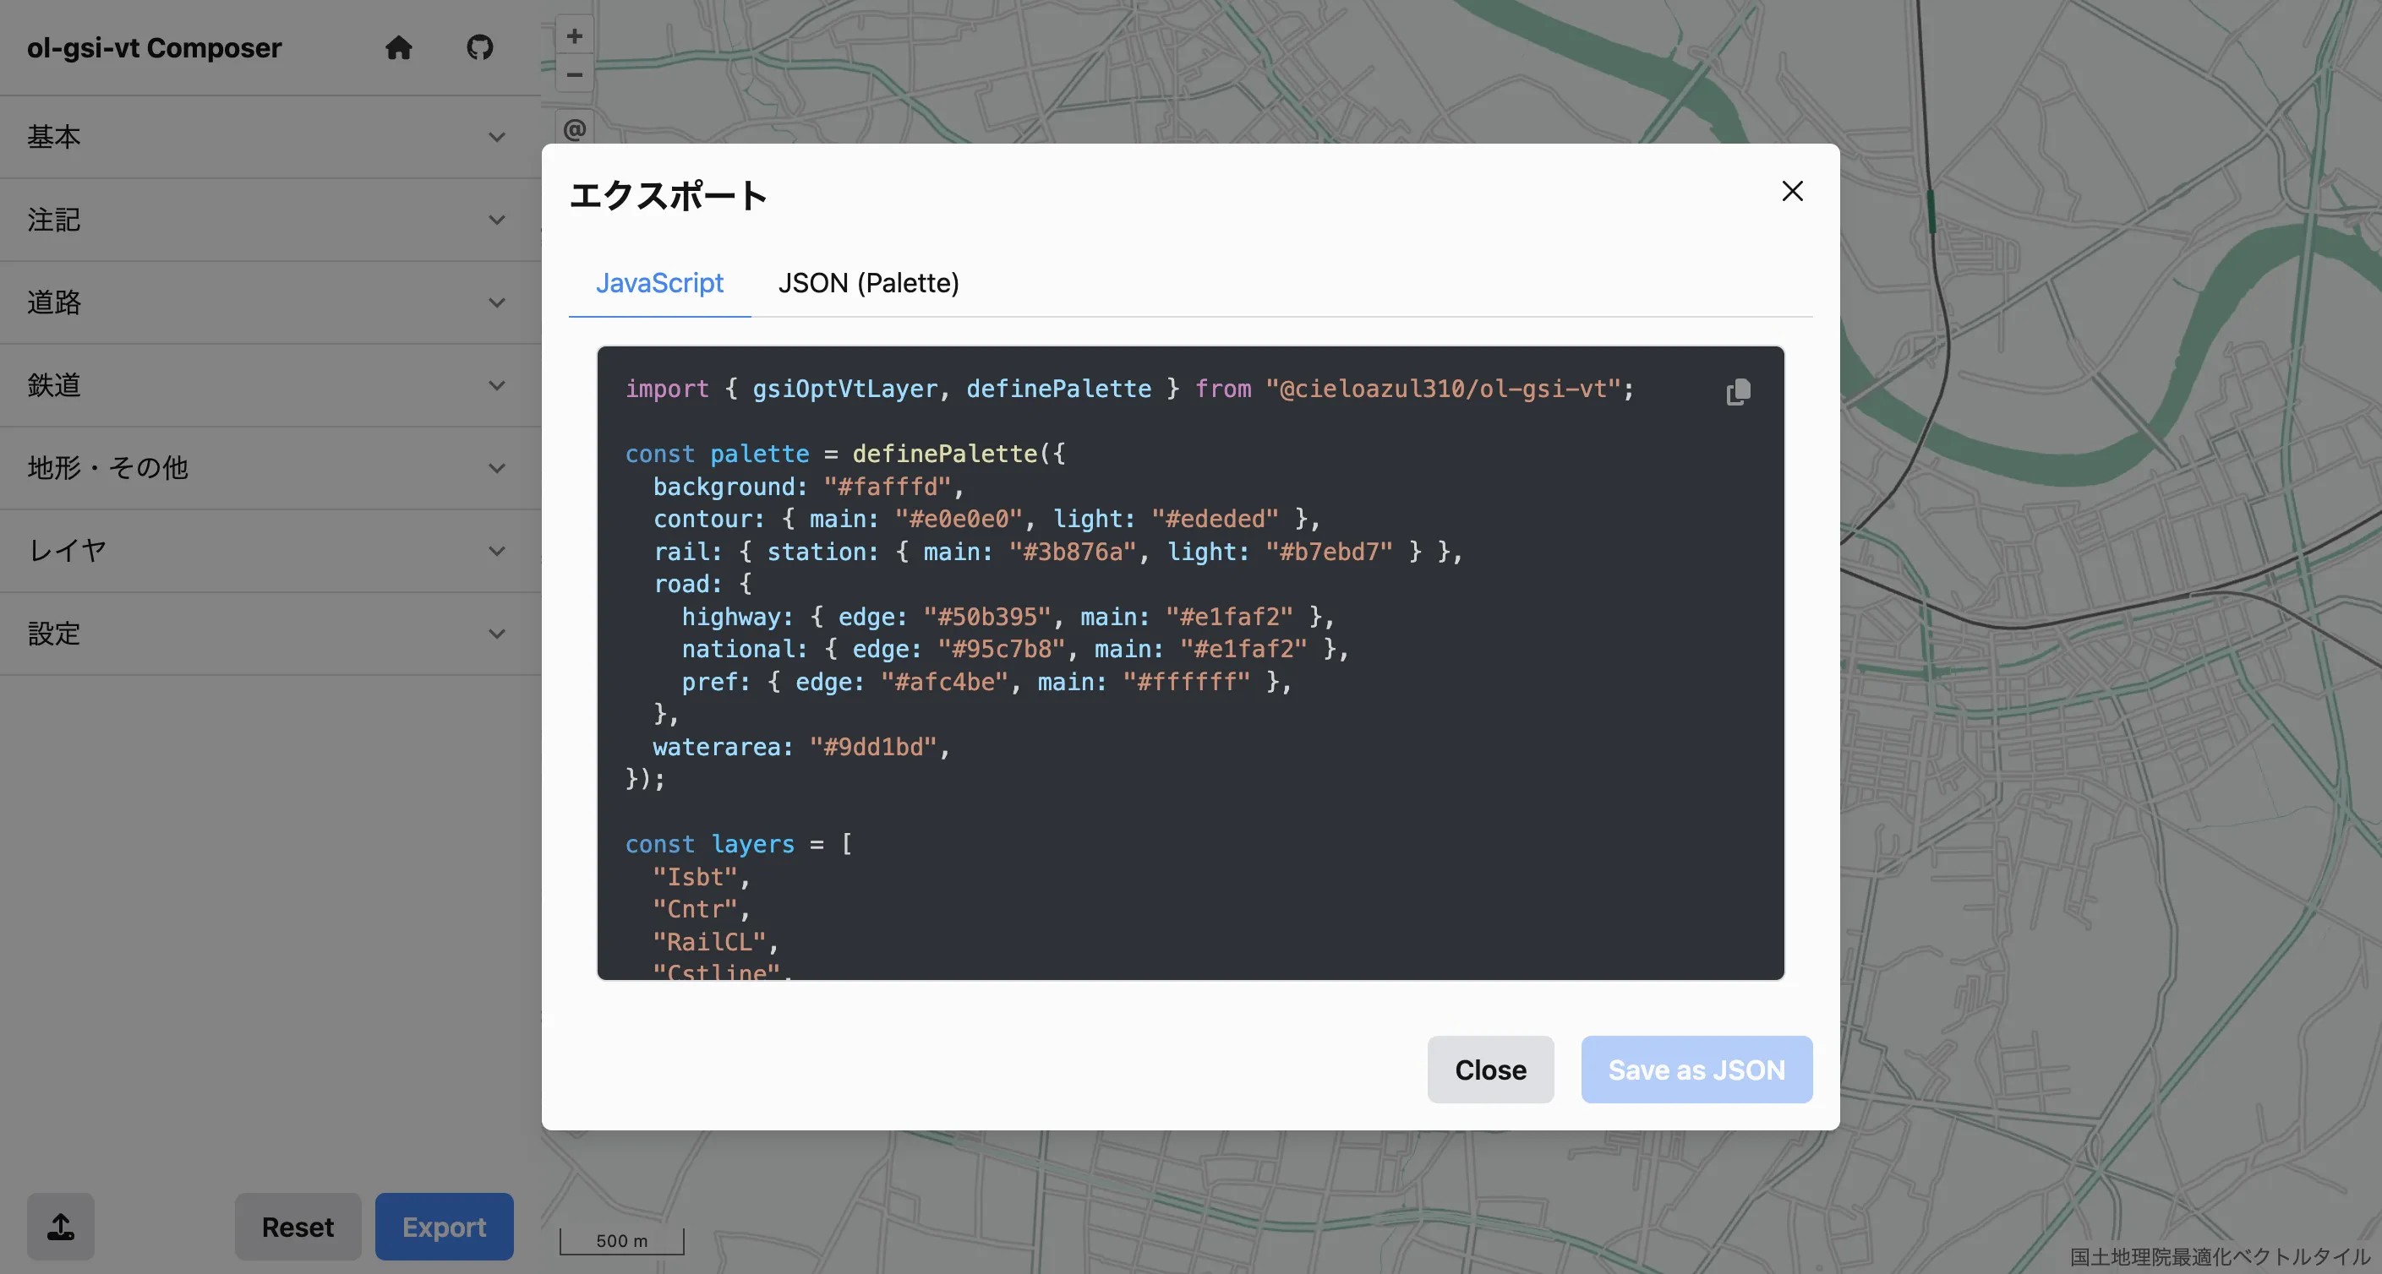Click the @ attribution icon on map
This screenshot has height=1274, width=2382.
574,129
